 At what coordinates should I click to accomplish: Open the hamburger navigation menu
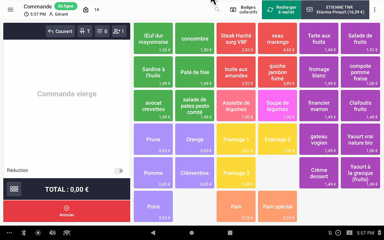point(10,10)
